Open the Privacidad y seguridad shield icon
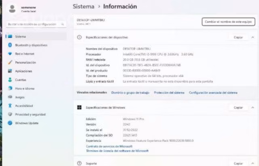The width and height of the screenshot is (259, 166). [x=10, y=114]
